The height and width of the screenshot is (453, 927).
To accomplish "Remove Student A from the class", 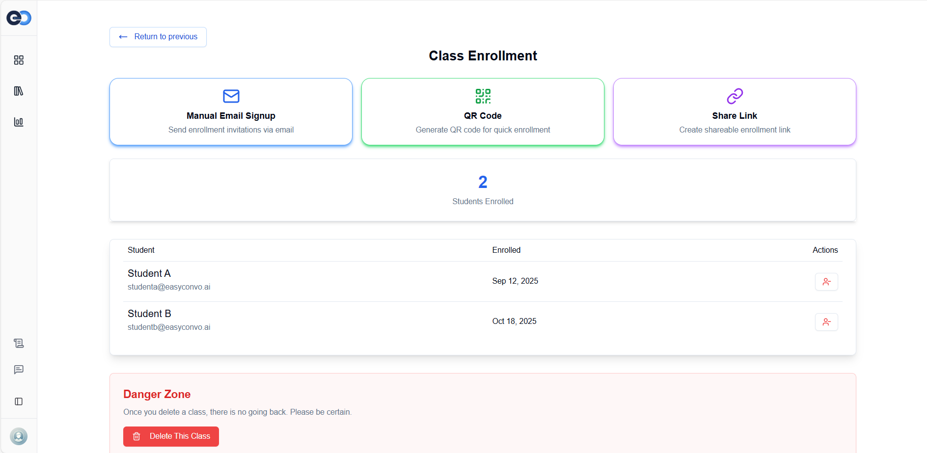I will click(826, 282).
